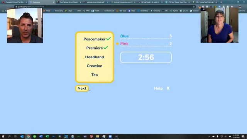
Task: Select the word Creation on the card
Action: (x=94, y=66)
